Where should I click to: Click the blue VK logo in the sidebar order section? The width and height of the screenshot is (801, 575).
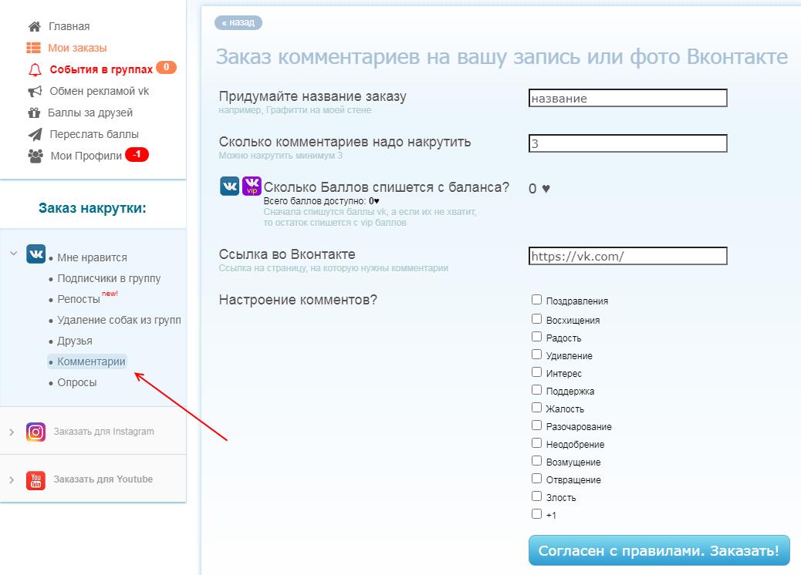tap(35, 254)
